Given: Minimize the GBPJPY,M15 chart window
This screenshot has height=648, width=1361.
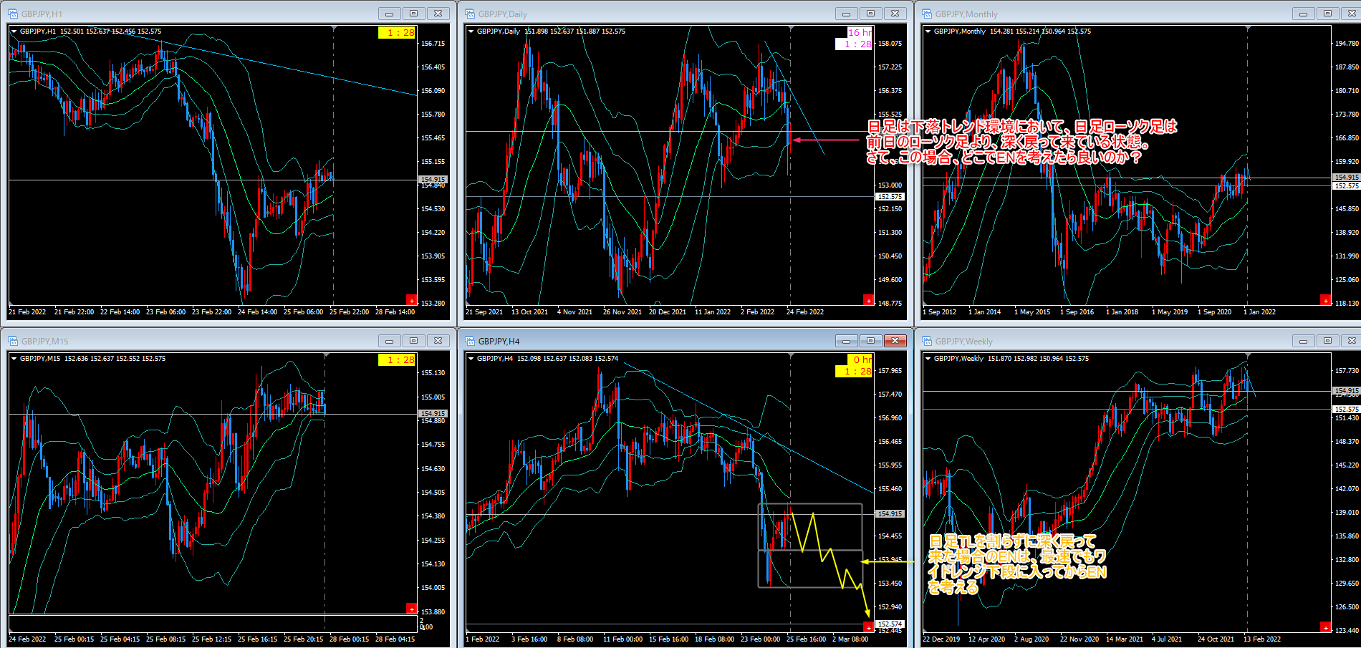Looking at the screenshot, I should [x=389, y=341].
